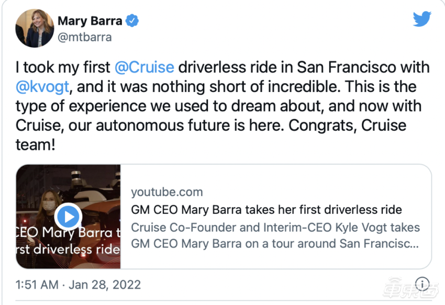Open Mary Barra's profile avatar photo
Screen dimensions: 445x305
(35, 28)
